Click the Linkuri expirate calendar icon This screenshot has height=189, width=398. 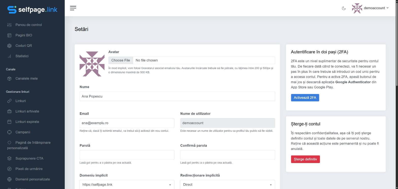(9, 122)
